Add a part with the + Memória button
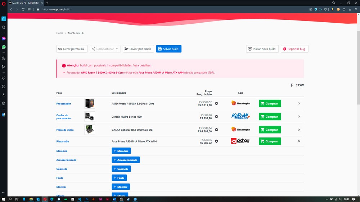This screenshot has width=360, height=202. (121, 151)
